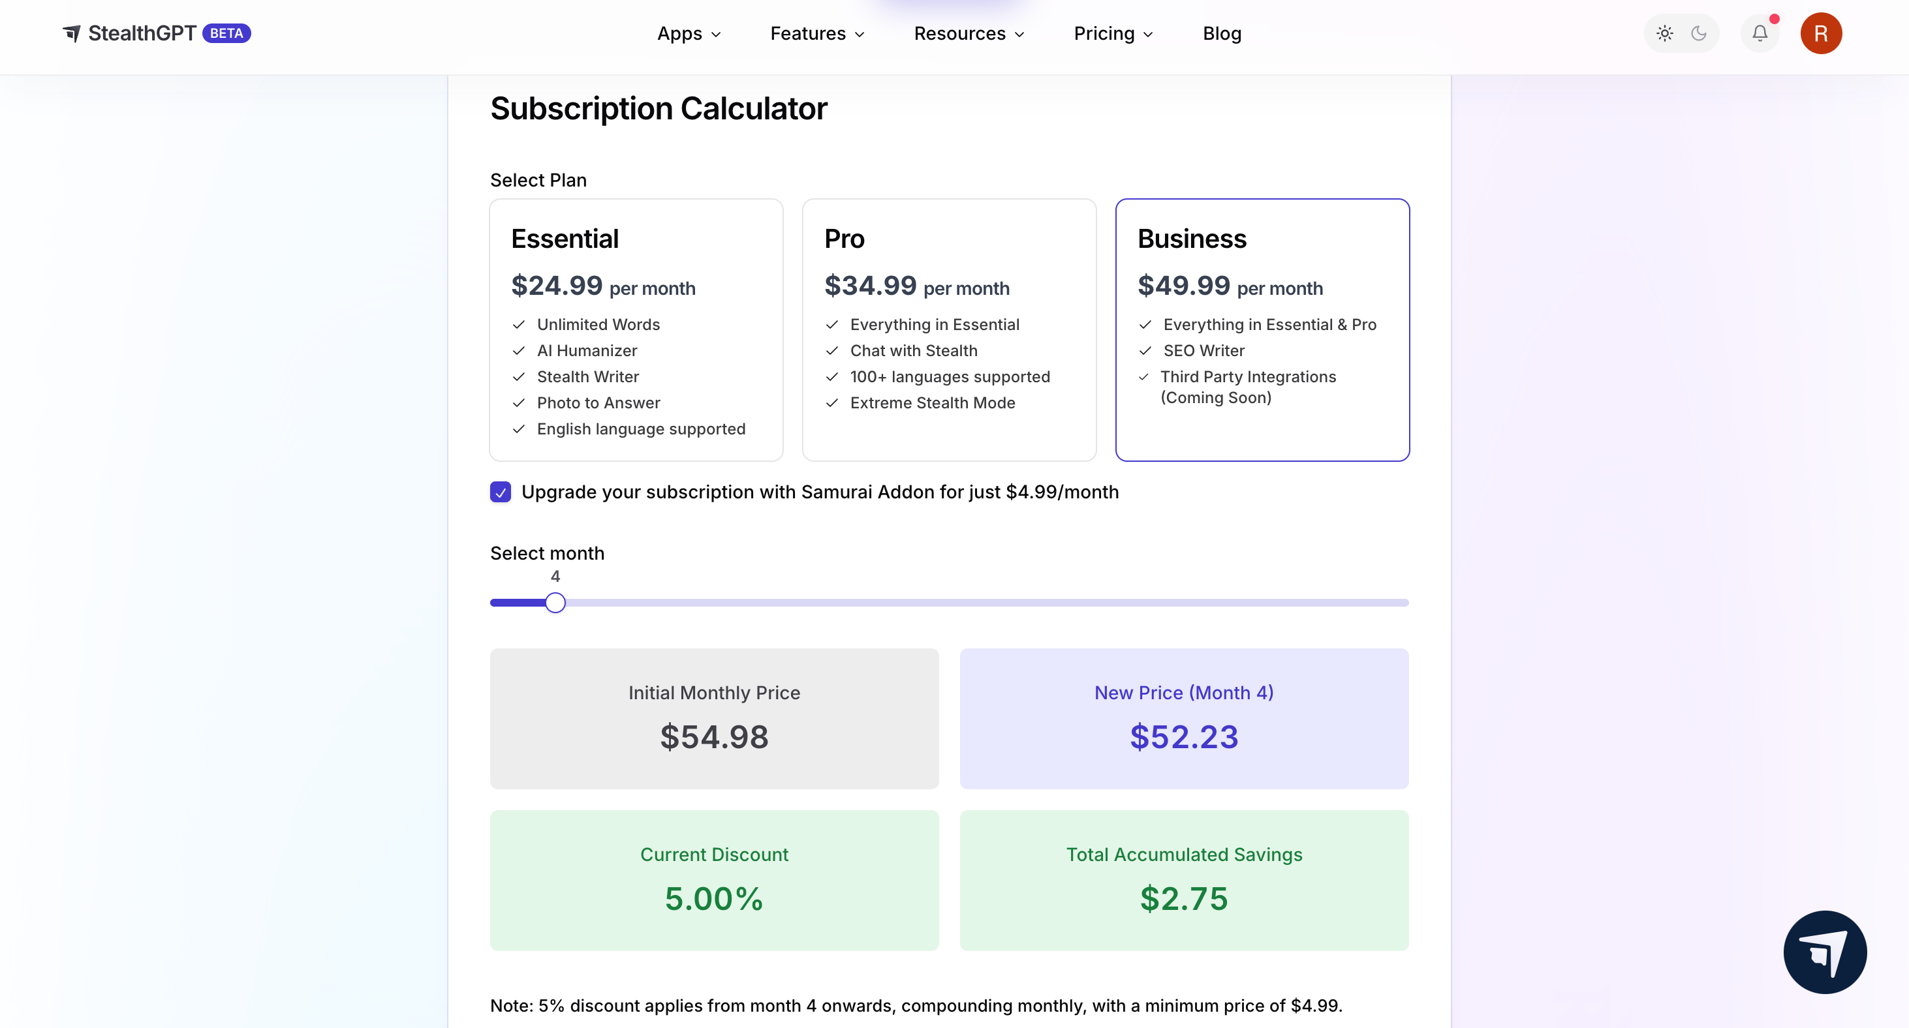Choose the Business plan at $49.99
The height and width of the screenshot is (1028, 1909).
pos(1262,329)
